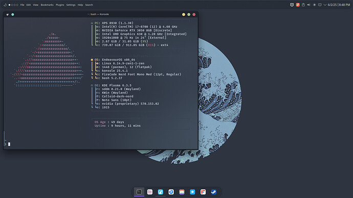Toggle the teal keep-above dot on Konsole titlebar

[x=13, y=14]
